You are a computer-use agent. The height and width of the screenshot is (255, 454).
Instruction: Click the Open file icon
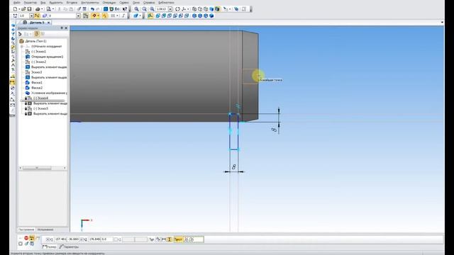[23, 9]
